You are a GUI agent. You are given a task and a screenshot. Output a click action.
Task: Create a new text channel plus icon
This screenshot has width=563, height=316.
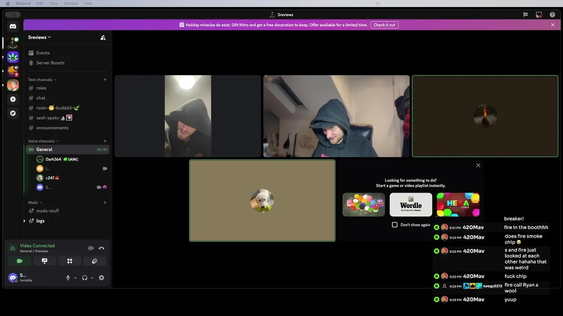105,79
